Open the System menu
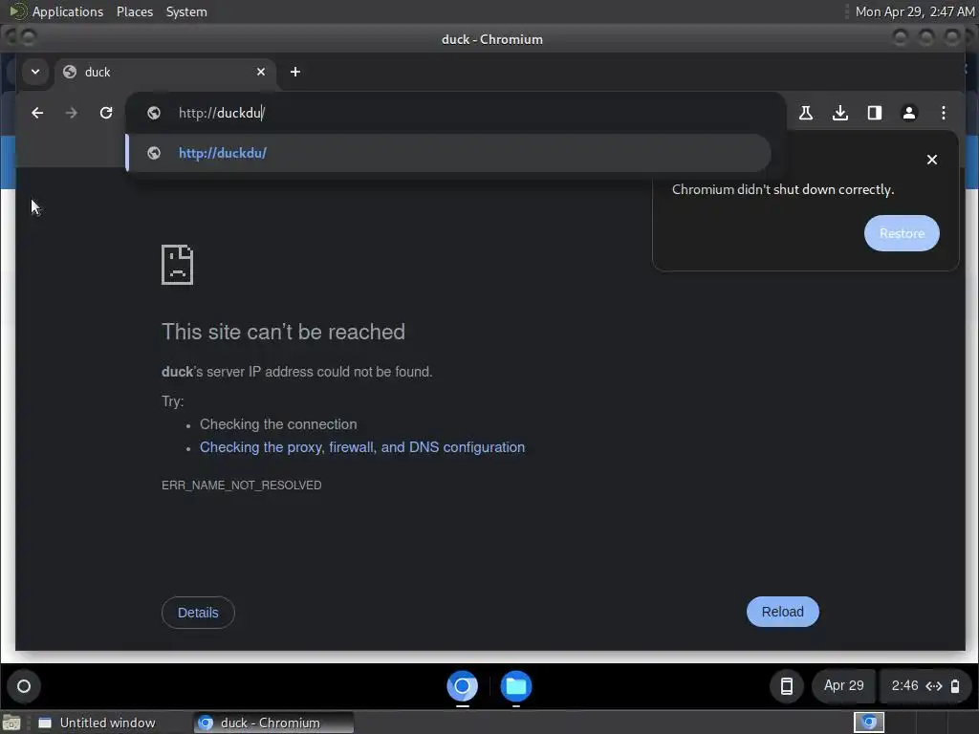979x734 pixels. point(186,11)
